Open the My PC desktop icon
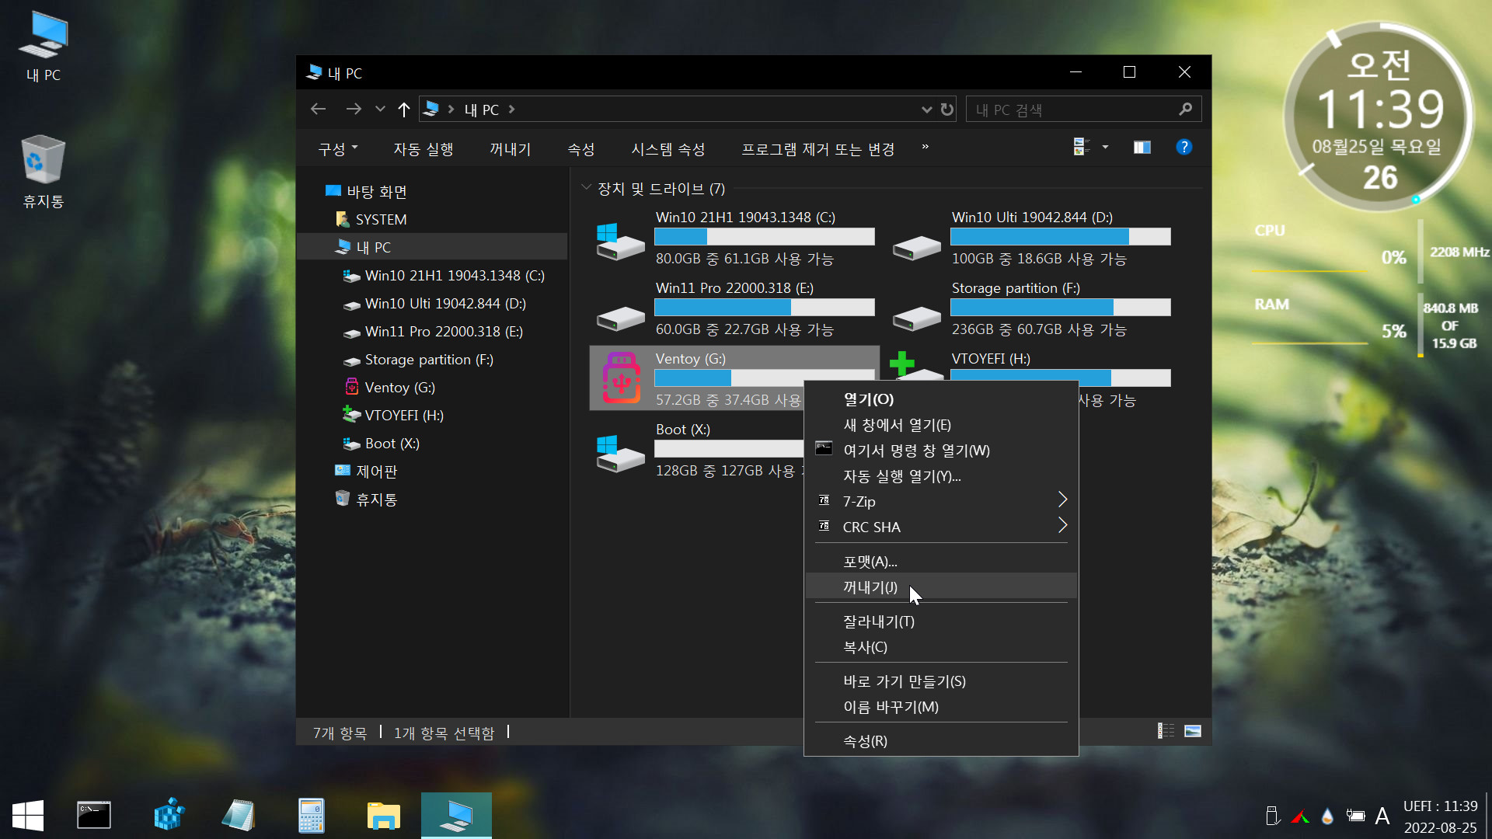This screenshot has height=839, width=1492. click(x=44, y=47)
